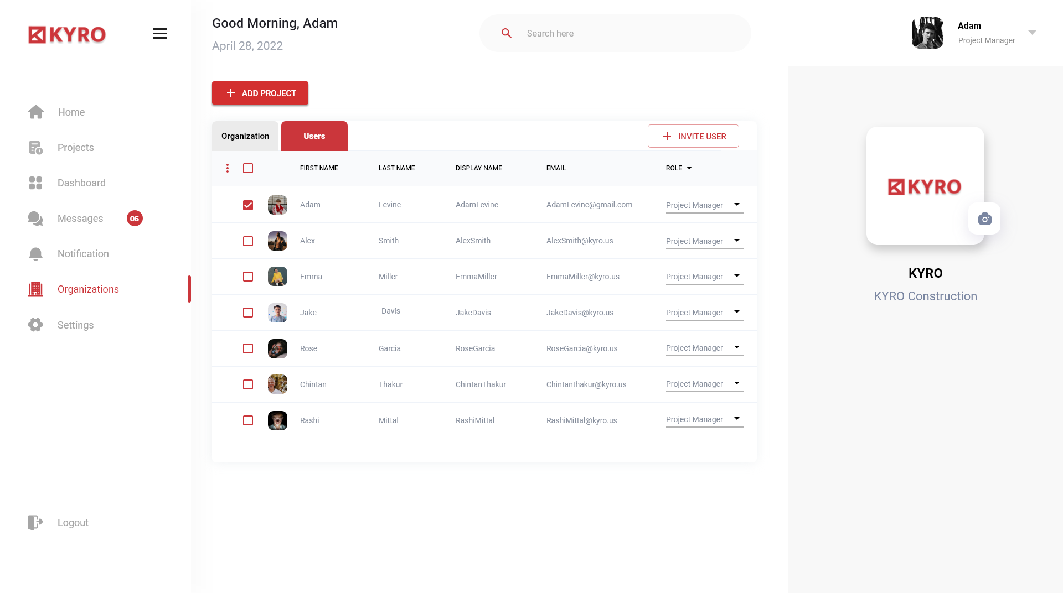The height and width of the screenshot is (593, 1063).
Task: Open the role dropdown for Rose Garcia
Action: (x=704, y=348)
